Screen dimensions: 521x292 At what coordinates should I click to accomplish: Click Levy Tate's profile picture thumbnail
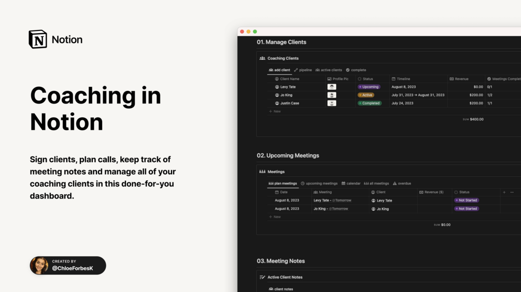coord(332,87)
